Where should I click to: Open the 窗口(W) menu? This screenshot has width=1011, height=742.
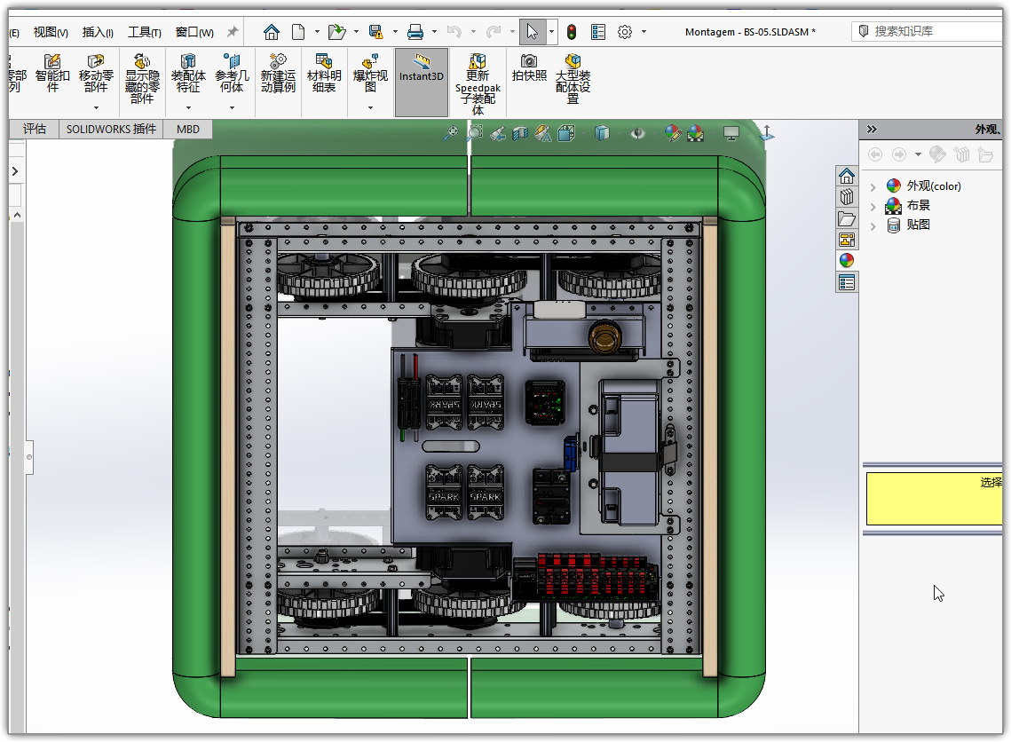click(194, 32)
